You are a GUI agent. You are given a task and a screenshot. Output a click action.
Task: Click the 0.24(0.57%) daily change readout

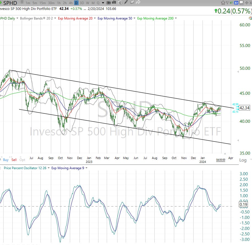tap(233, 11)
